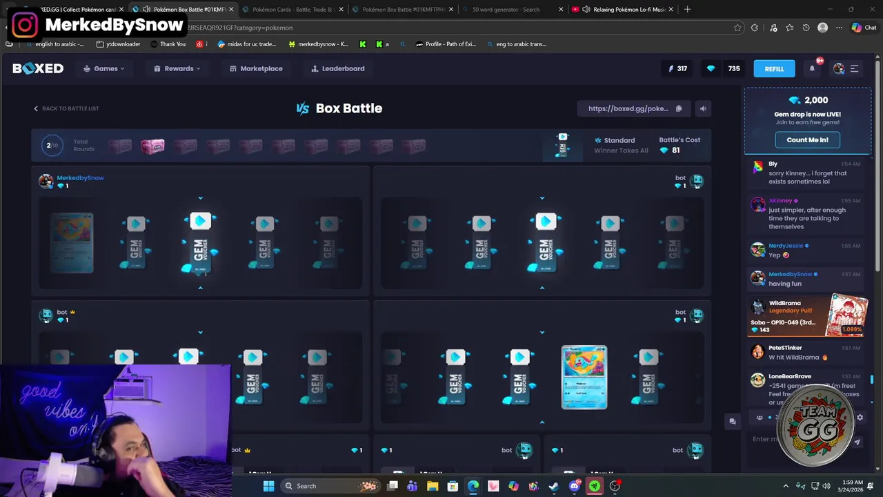Click the 317 coin balance
This screenshot has width=883, height=497.
click(678, 68)
